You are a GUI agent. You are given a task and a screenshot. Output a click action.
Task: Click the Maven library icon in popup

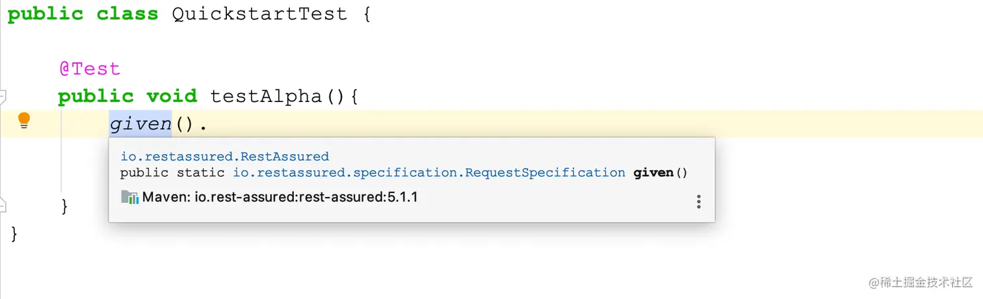click(x=130, y=197)
